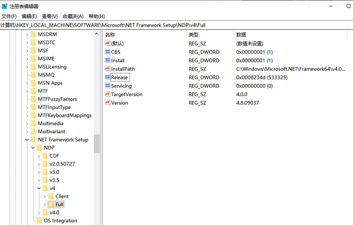Viewport: 353px width, 225px height.
Task: Click the CBS binary value icon
Action: [x=107, y=52]
